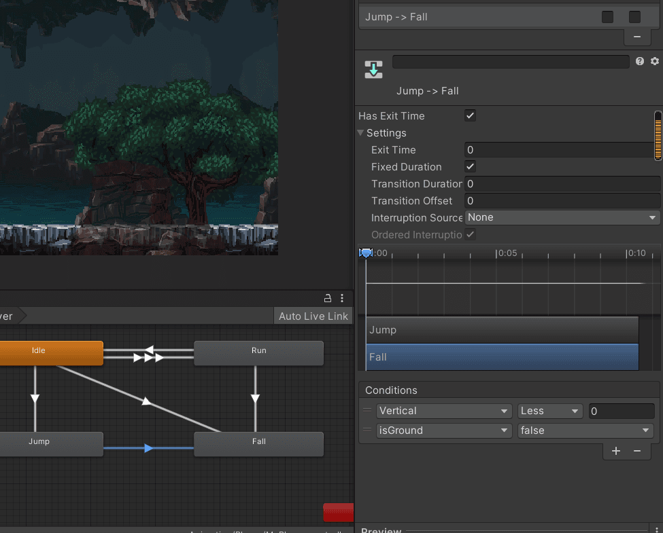Remove condition with the minus button
Viewport: 663px width, 533px height.
tap(636, 451)
